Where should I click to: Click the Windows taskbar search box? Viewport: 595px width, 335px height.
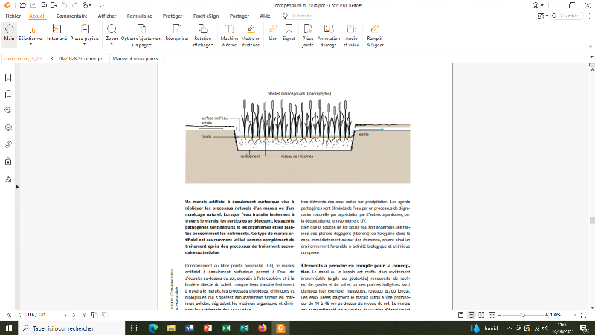[x=63, y=328]
